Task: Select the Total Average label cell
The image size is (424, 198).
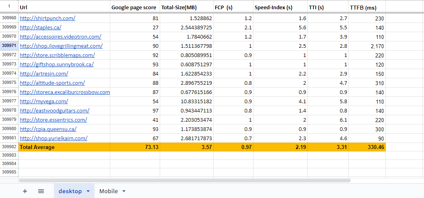Action: point(64,147)
